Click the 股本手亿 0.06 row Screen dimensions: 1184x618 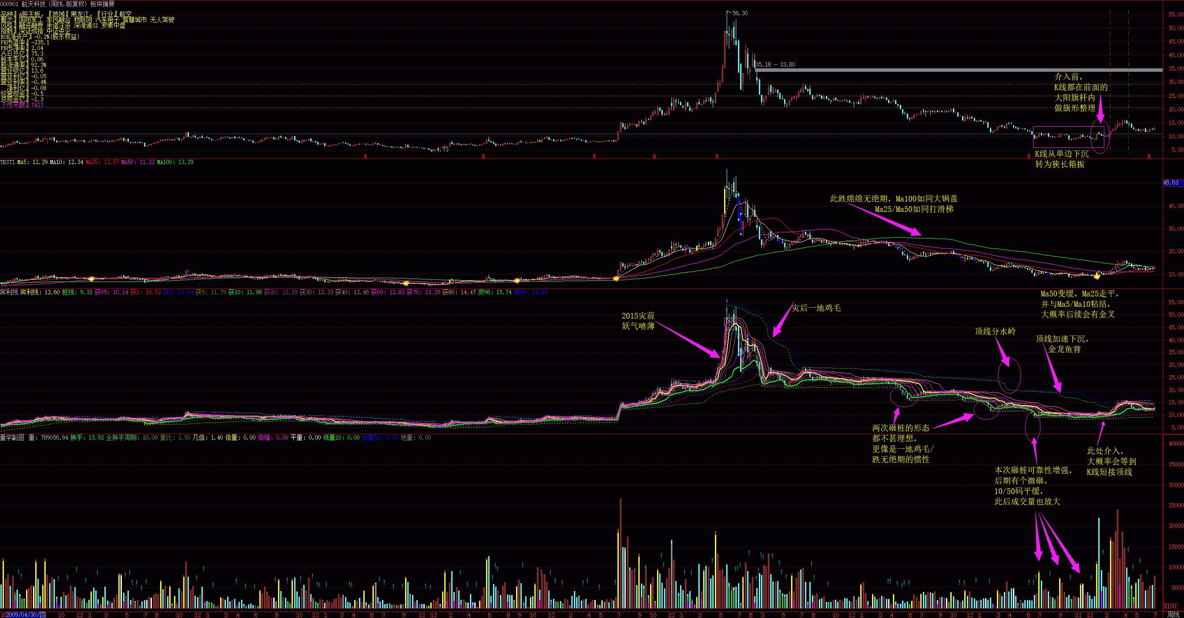[x=22, y=59]
